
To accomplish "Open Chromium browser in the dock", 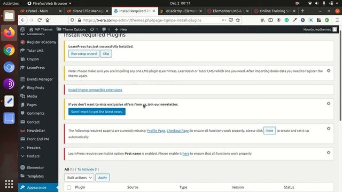I will pyautogui.click(x=9, y=67).
